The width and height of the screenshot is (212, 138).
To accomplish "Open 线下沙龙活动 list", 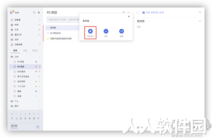I will (25, 76).
